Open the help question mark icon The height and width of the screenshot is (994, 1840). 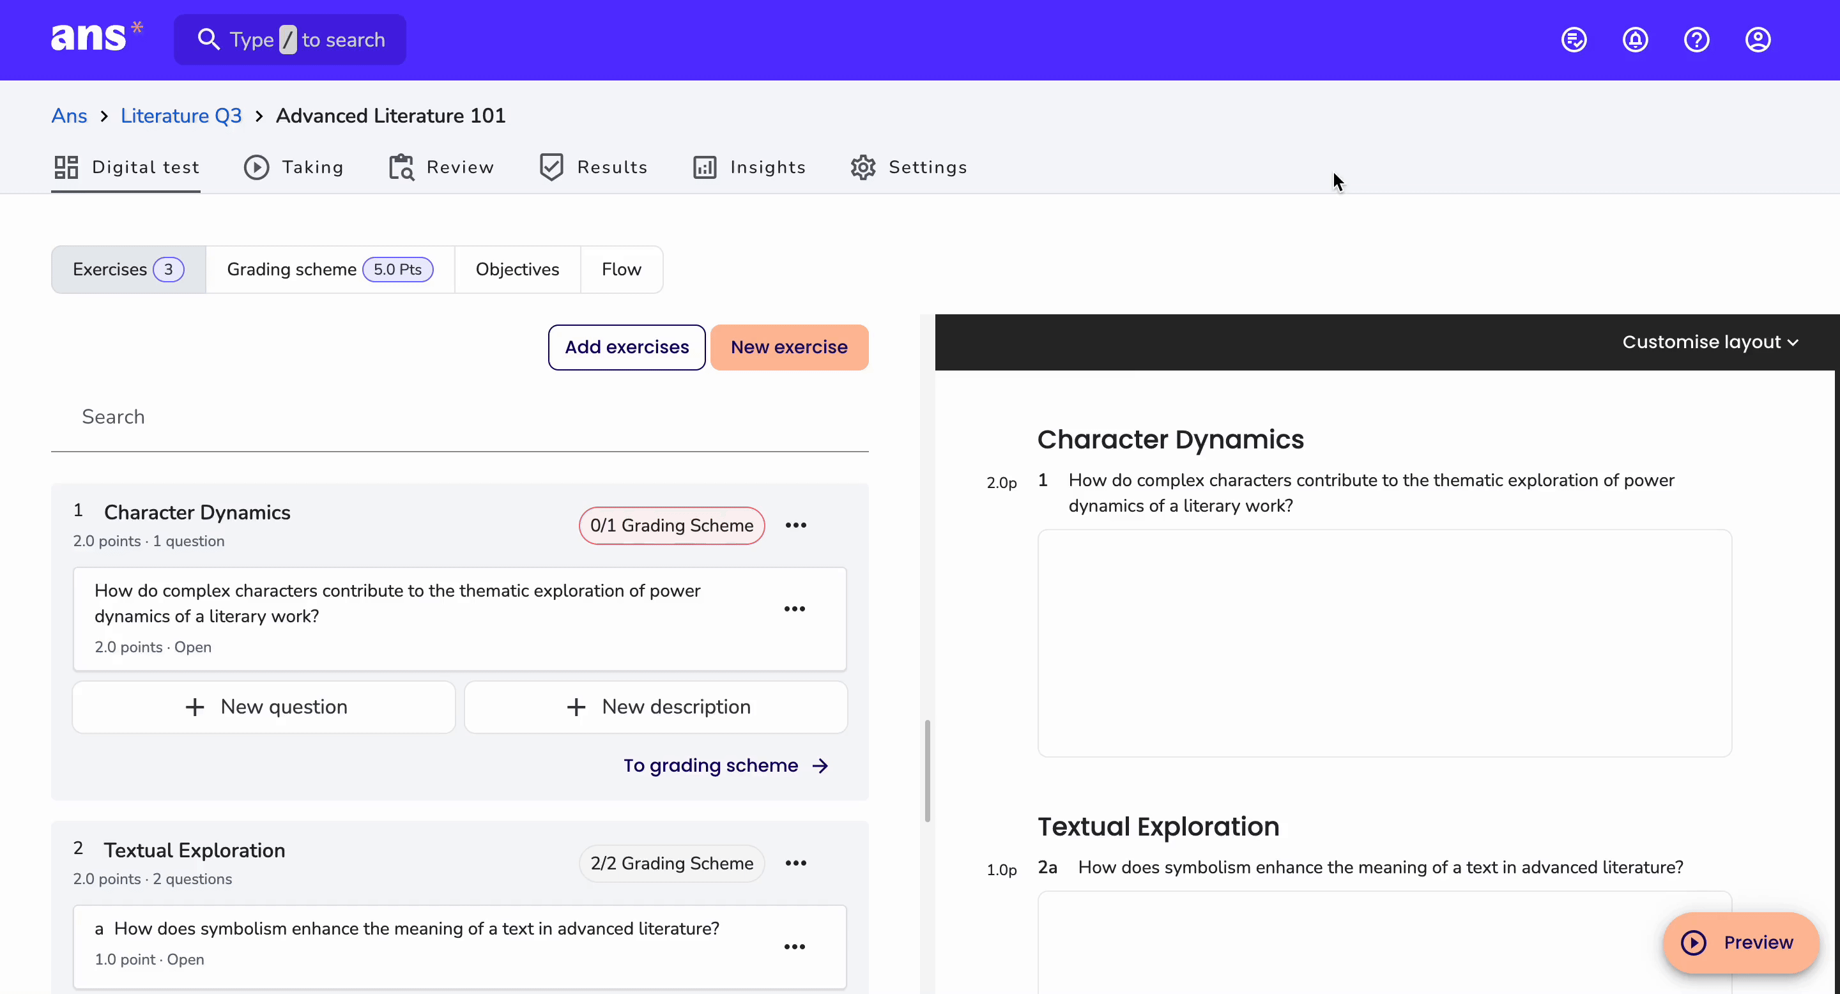1696,40
